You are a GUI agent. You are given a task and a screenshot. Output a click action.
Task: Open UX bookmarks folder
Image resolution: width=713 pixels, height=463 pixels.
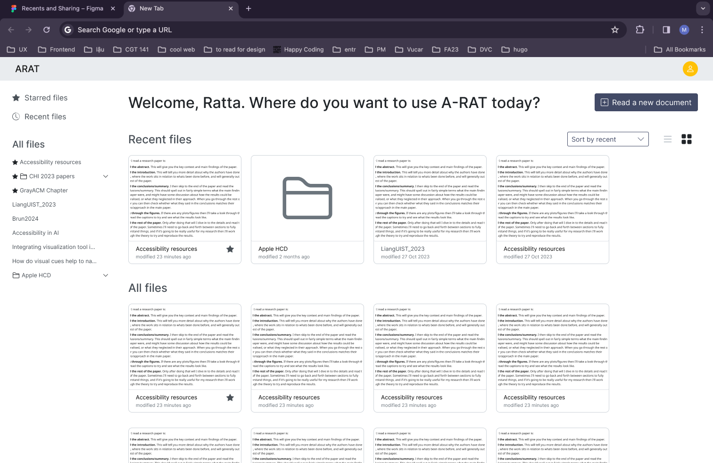pos(17,50)
